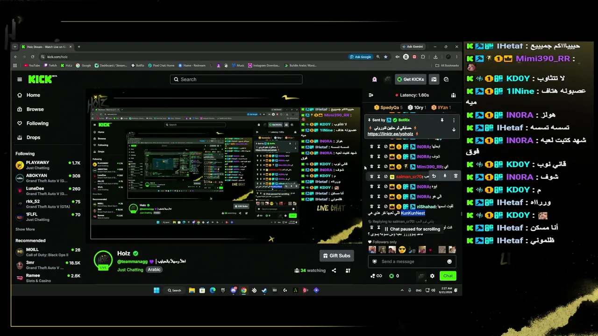Open 3mr recommended channel

[48, 265]
